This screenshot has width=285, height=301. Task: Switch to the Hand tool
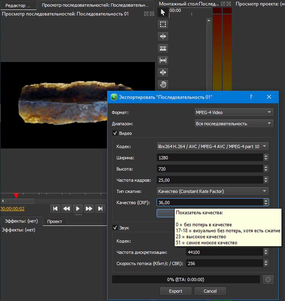click(163, 85)
